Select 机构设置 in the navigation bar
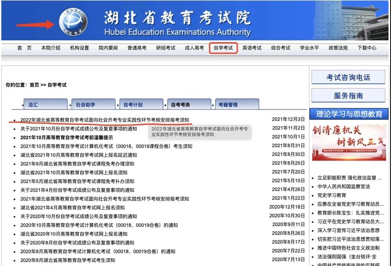Viewport: 391px width, 266px height. pos(79,48)
